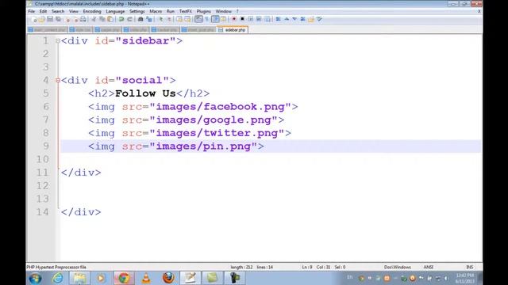Click the "images/facebook.png" string
The width and height of the screenshot is (508, 285).
pos(221,107)
